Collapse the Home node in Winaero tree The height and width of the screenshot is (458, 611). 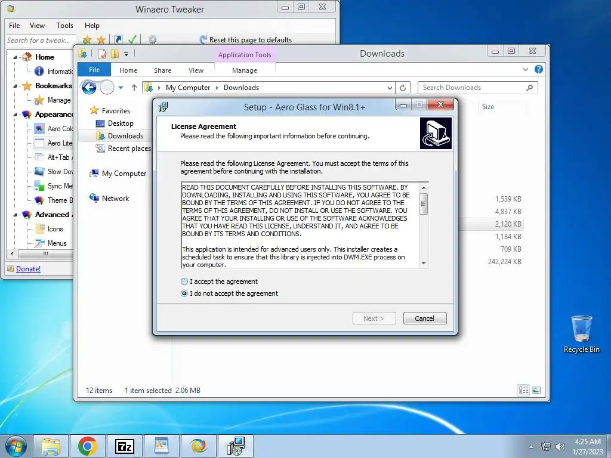tap(15, 58)
